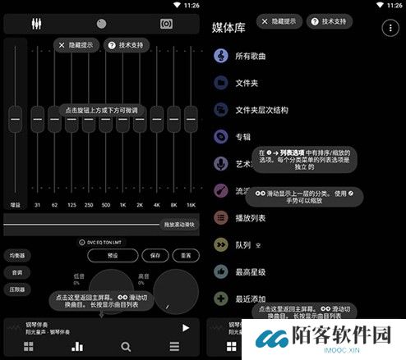Click the preamp 增益 slider knob

click(x=15, y=119)
